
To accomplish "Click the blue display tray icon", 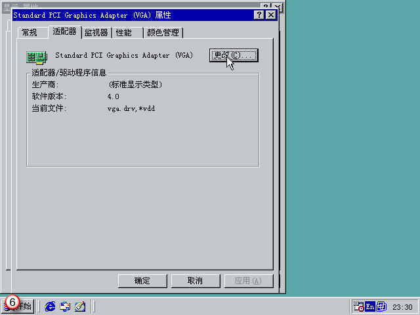I will (x=381, y=306).
